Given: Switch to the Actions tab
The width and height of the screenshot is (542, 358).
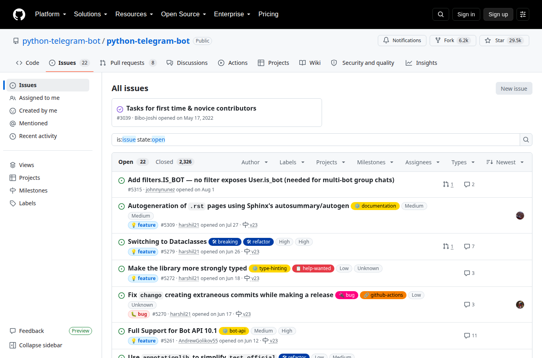Looking at the screenshot, I should (x=233, y=63).
